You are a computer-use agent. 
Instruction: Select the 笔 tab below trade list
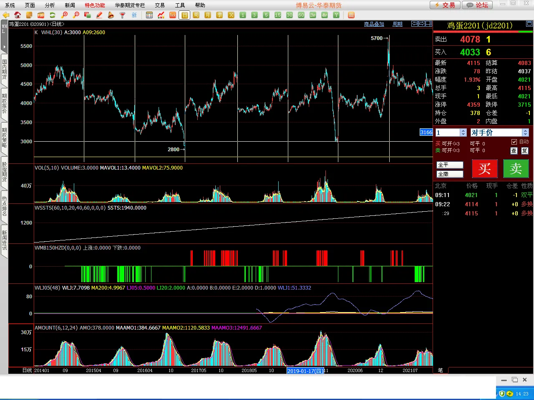441,370
